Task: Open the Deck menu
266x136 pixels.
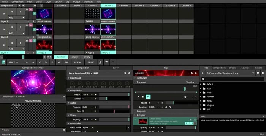Action: [30, 2]
